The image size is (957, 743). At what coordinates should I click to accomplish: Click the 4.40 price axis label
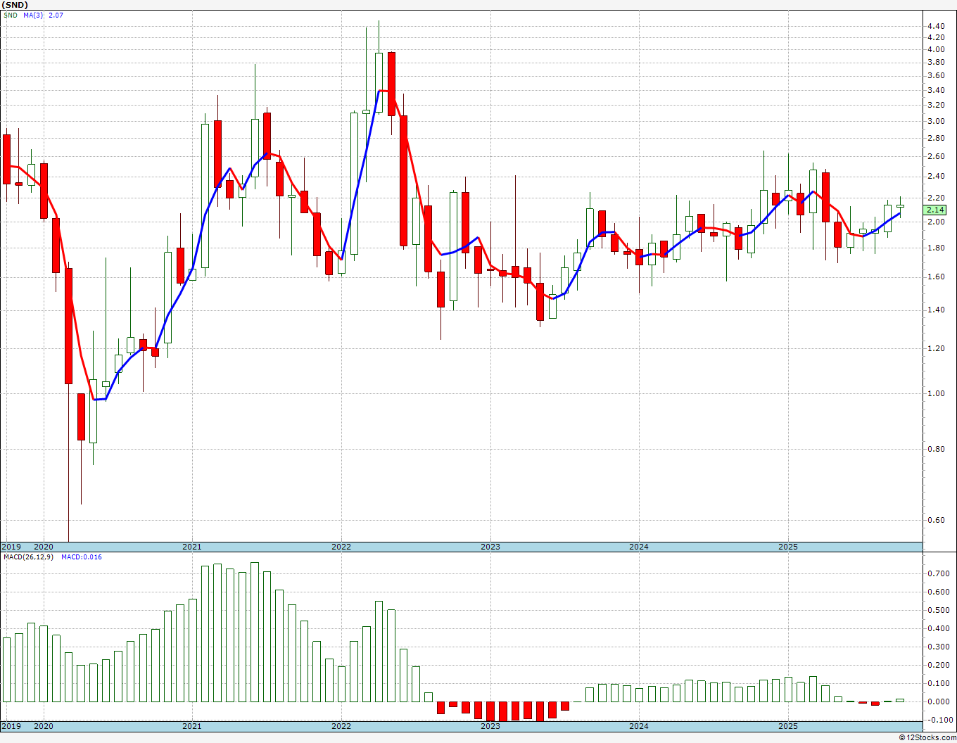tap(936, 26)
